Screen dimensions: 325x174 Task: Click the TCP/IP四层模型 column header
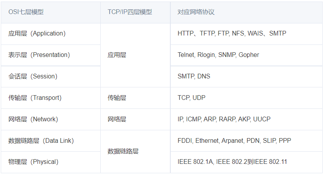(x=130, y=12)
